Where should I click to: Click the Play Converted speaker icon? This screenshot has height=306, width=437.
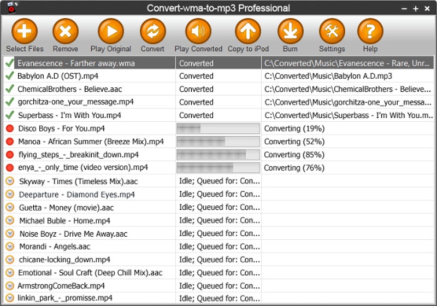click(x=198, y=31)
